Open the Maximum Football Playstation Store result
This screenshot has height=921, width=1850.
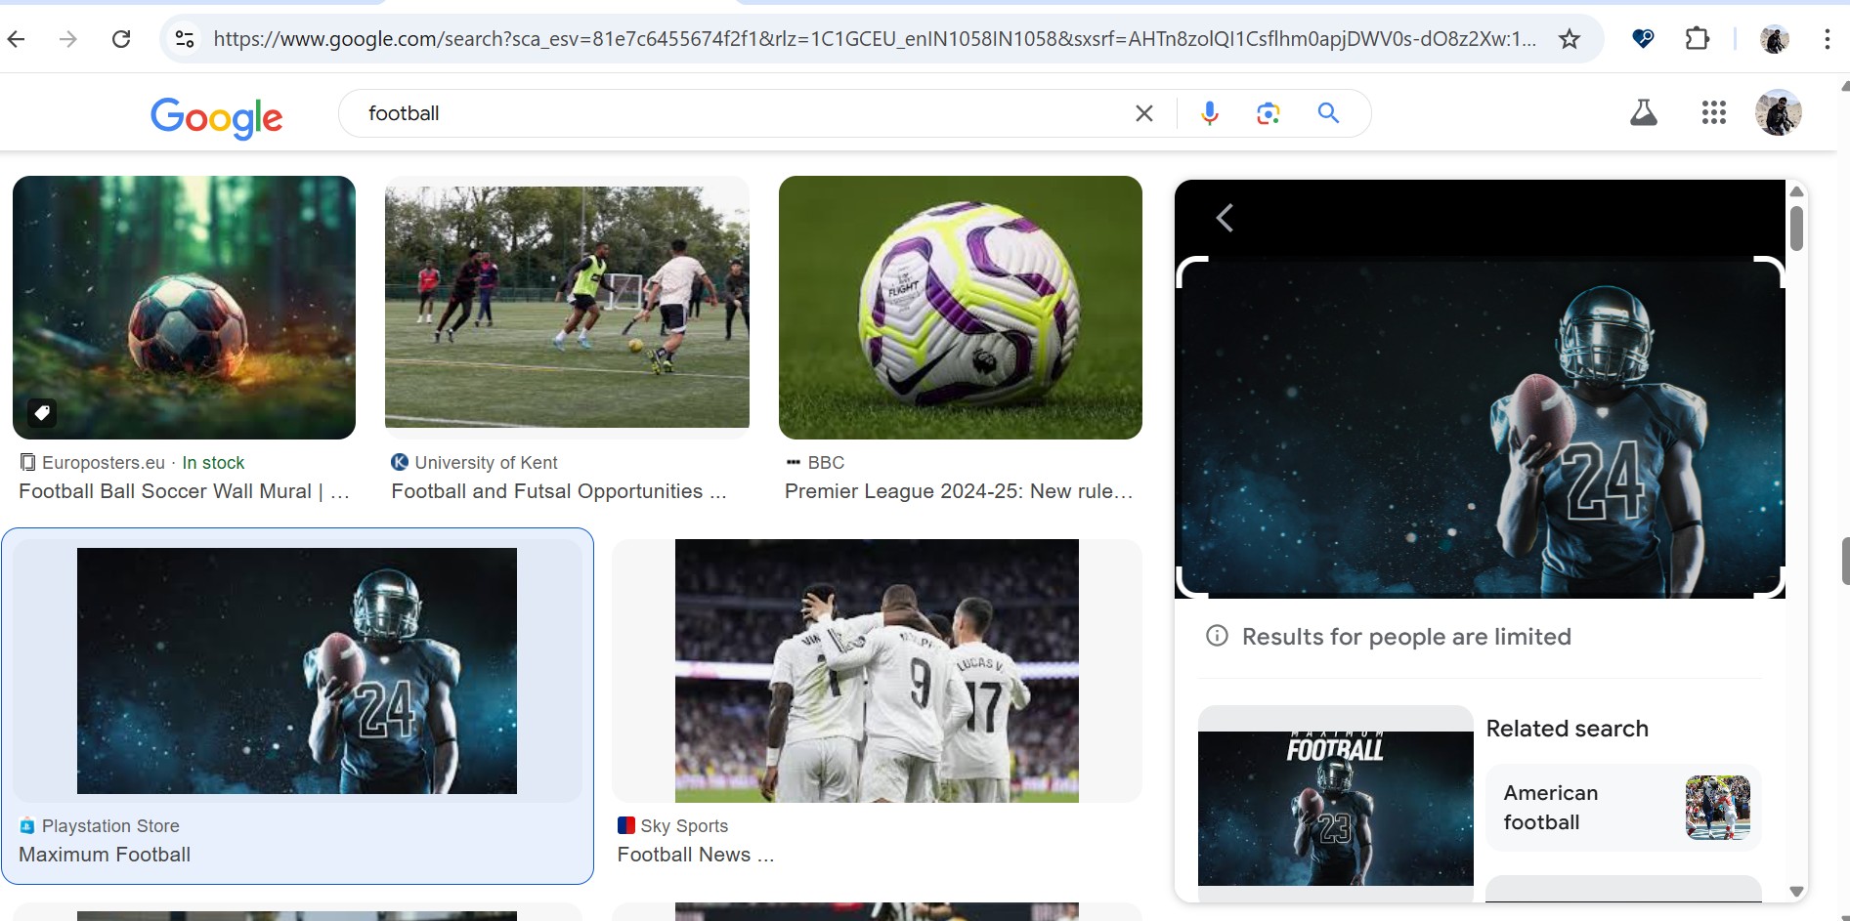click(297, 671)
